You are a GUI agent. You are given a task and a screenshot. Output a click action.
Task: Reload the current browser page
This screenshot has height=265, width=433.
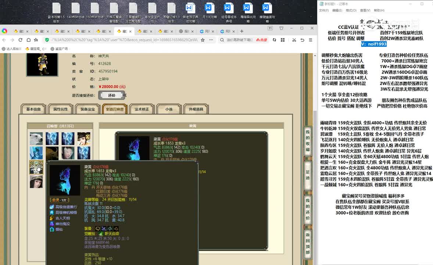pyautogui.click(x=20, y=40)
